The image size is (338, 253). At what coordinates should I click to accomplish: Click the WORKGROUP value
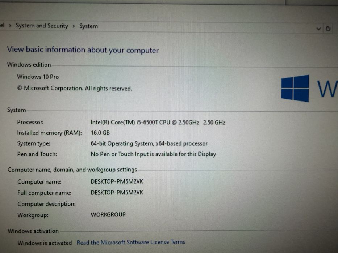click(x=108, y=214)
